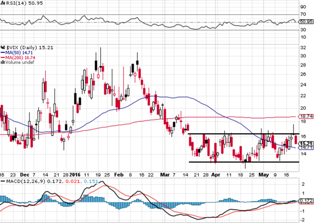
Task: Click the Dec label on date axis
Action: [x=25, y=175]
